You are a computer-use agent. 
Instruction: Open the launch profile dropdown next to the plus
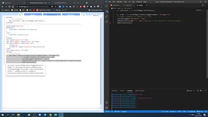pyautogui.click(x=195, y=91)
